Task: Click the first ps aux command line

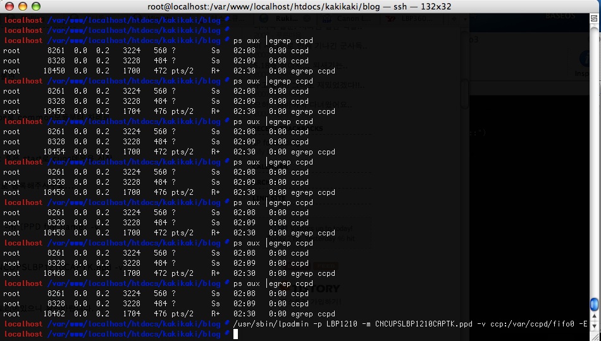Action: pyautogui.click(x=273, y=40)
